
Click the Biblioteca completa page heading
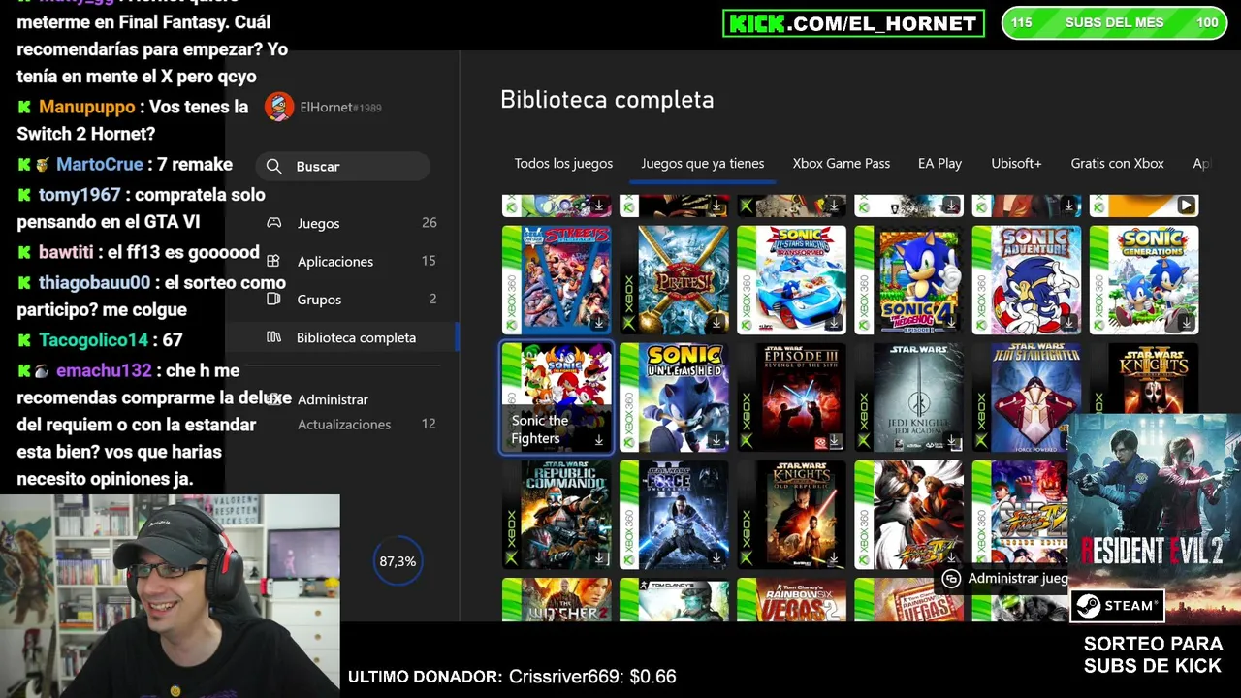(607, 100)
